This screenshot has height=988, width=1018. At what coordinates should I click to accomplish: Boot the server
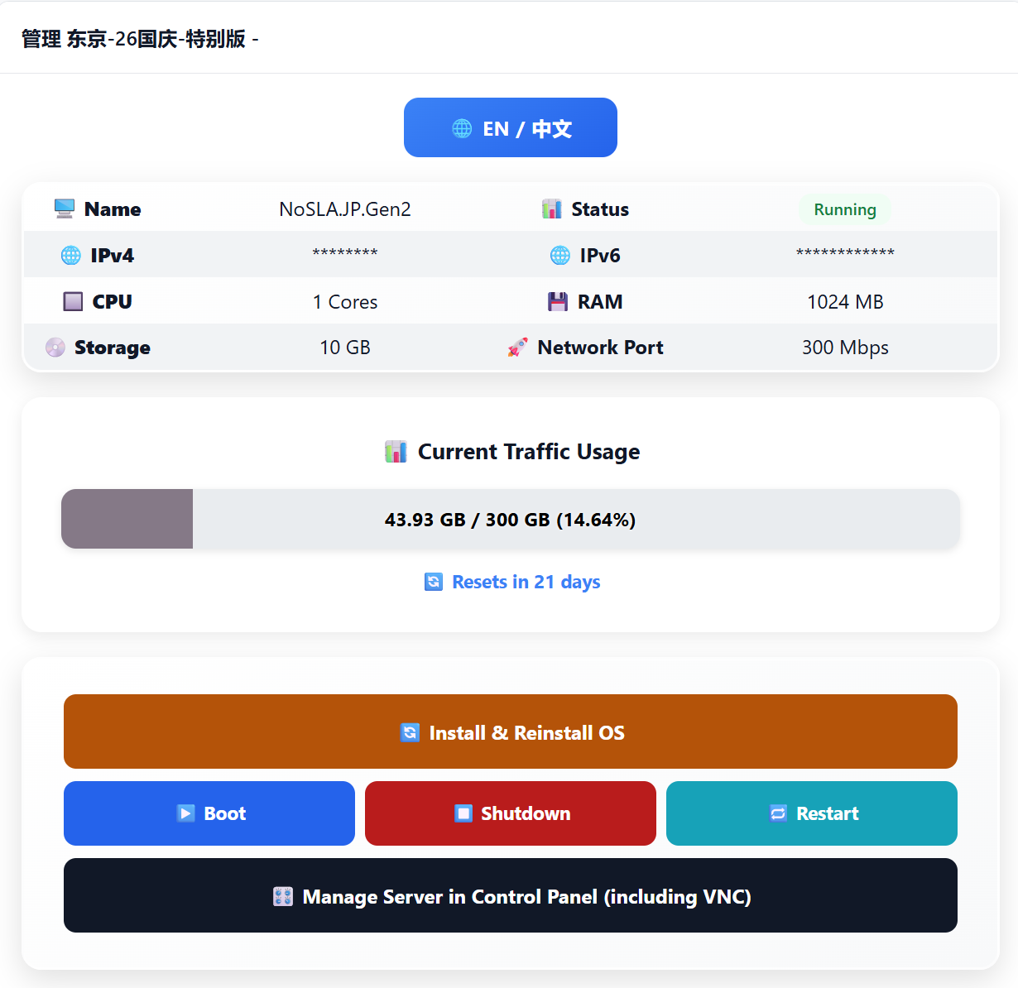coord(209,813)
